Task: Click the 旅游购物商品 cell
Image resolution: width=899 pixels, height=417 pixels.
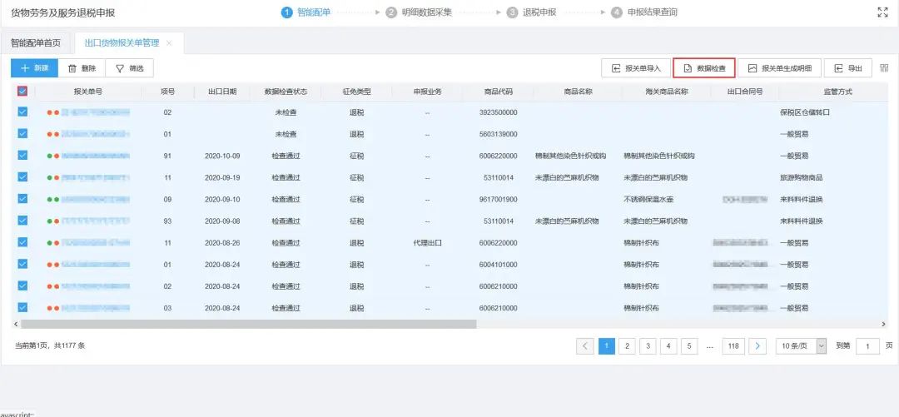Action: [801, 178]
